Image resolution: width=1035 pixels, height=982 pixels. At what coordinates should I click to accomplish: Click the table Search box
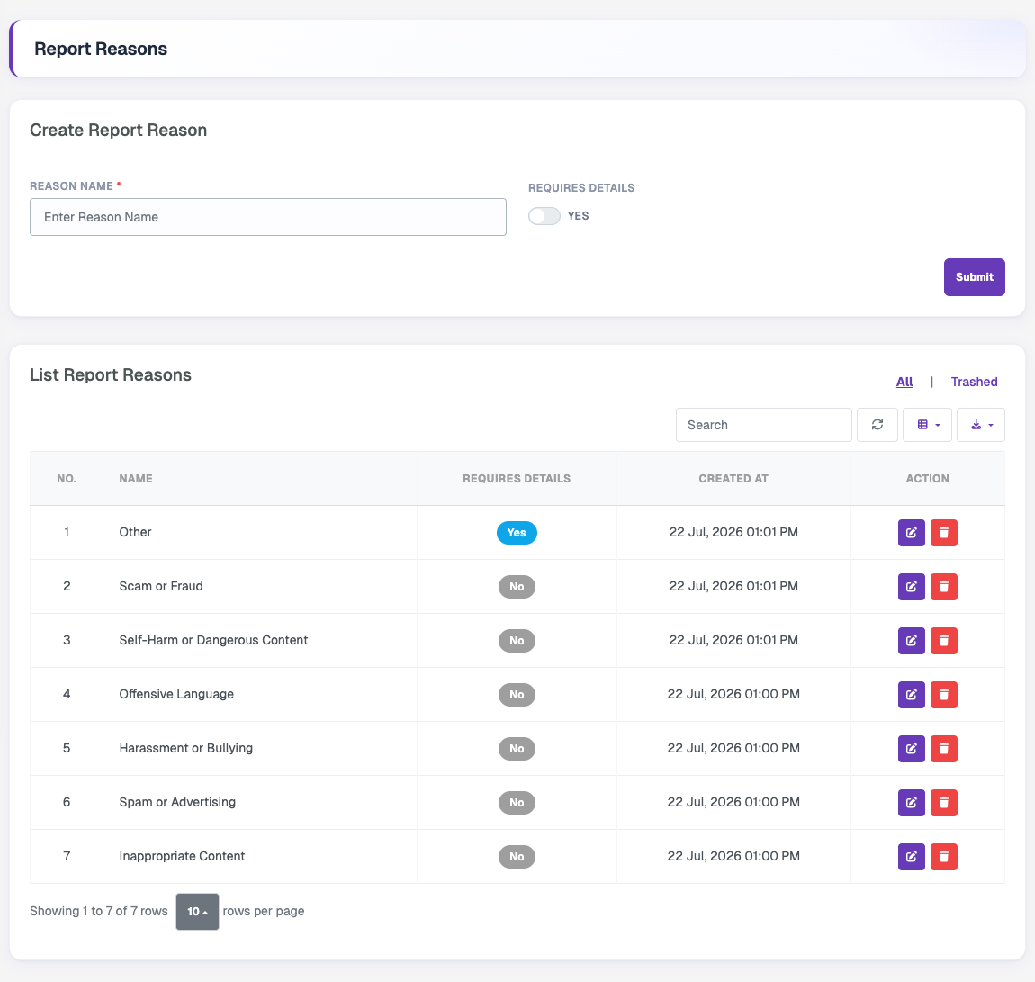coord(764,425)
